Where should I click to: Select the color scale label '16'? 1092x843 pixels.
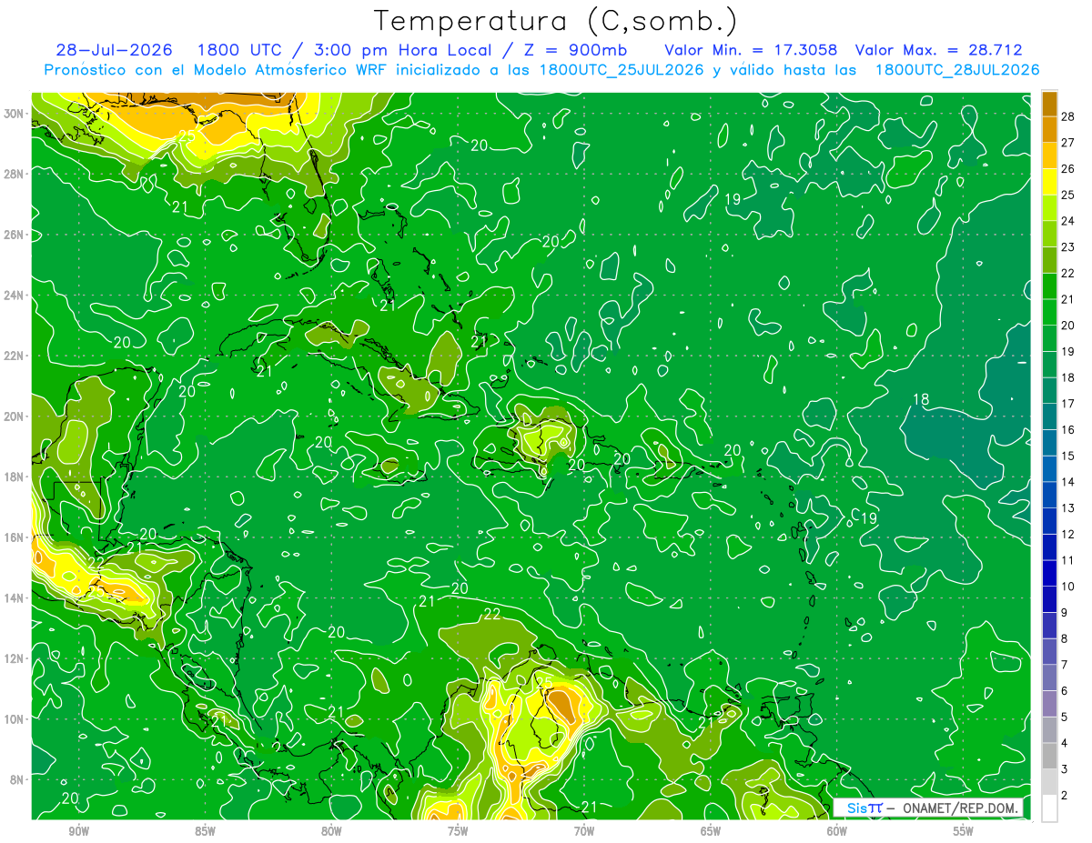point(1068,429)
